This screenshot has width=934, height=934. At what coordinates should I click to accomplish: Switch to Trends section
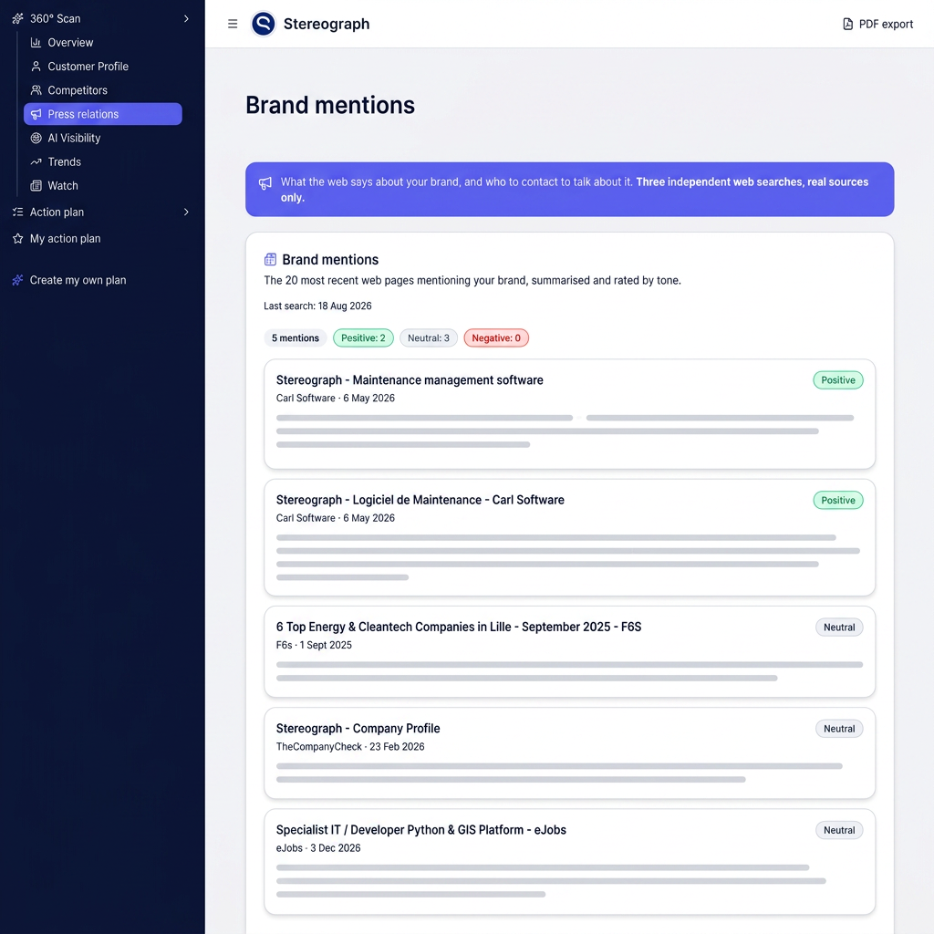coord(102,161)
